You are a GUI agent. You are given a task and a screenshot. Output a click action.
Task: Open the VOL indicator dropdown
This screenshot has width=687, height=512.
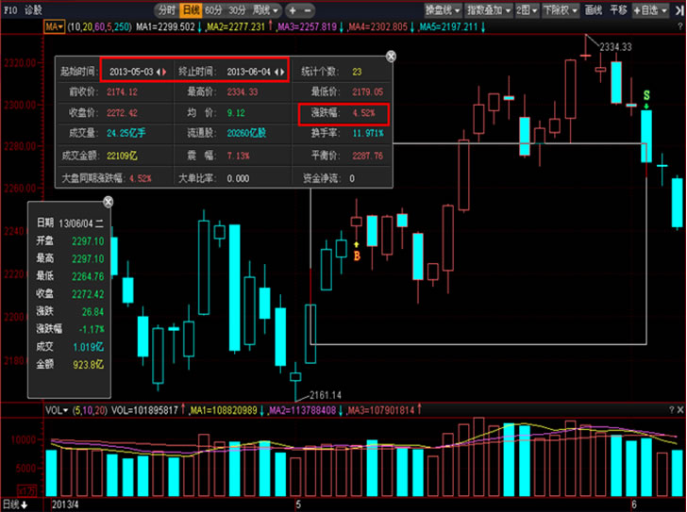pyautogui.click(x=57, y=410)
